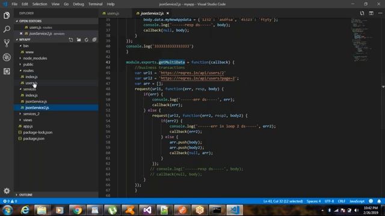The image size is (385, 216).
Task: Open Visual Studio from taskbar
Action: (147, 210)
